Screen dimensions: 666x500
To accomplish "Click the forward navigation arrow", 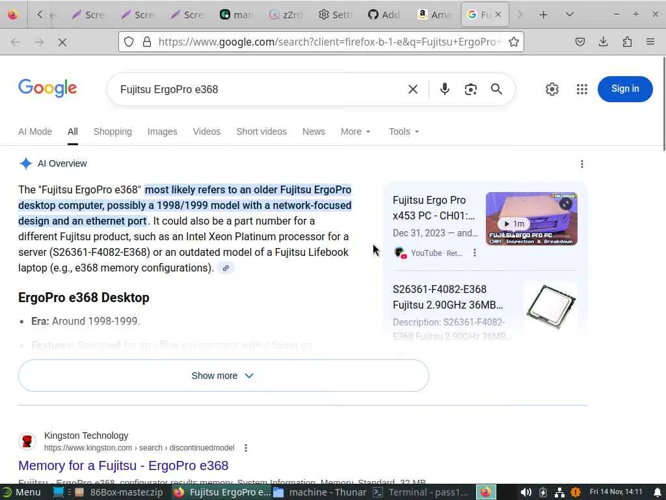I will [x=39, y=42].
